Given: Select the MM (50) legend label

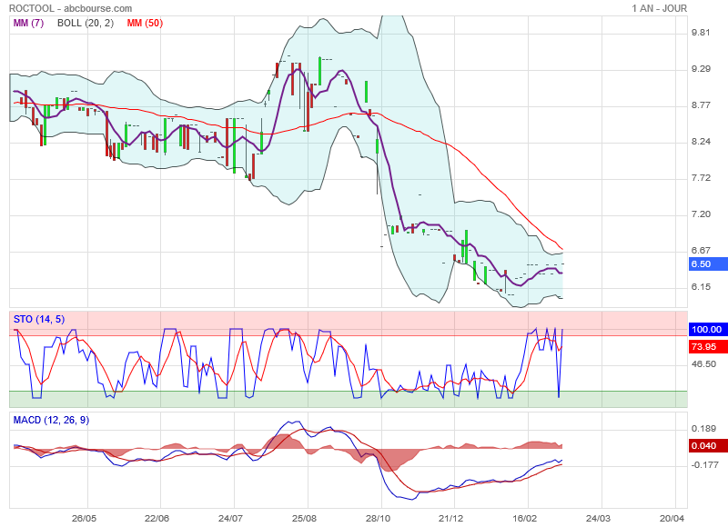Looking at the screenshot, I should (145, 23).
